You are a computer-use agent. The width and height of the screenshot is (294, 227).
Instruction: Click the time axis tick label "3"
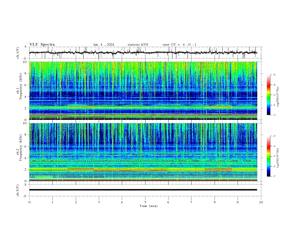[99, 202]
